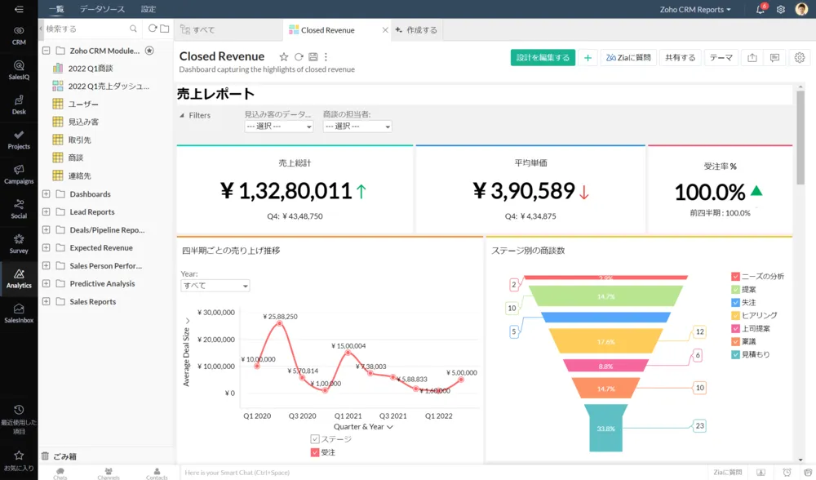Image resolution: width=816 pixels, height=480 pixels.
Task: Click the Ziaに質問 header button
Action: pos(628,57)
